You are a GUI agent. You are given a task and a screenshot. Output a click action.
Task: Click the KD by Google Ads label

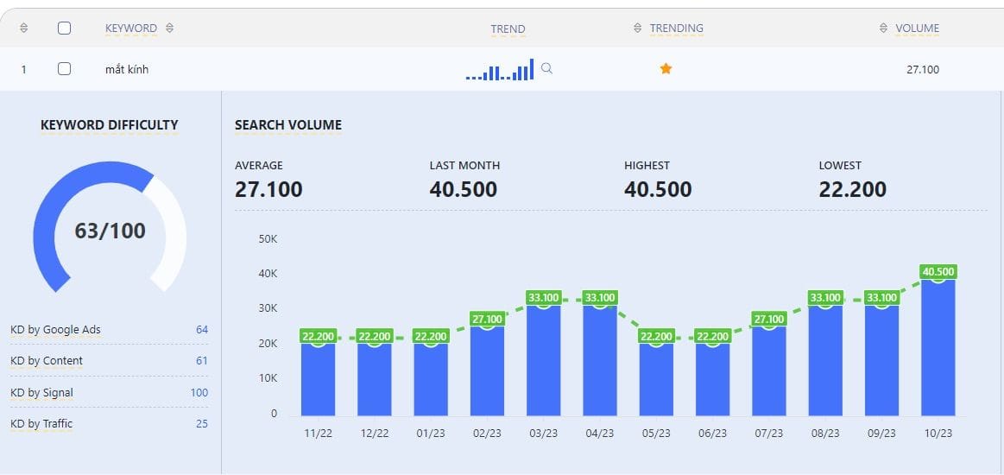click(56, 329)
